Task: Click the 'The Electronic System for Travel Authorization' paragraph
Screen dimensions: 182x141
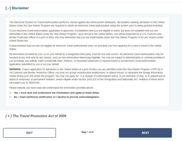Action: point(87,24)
